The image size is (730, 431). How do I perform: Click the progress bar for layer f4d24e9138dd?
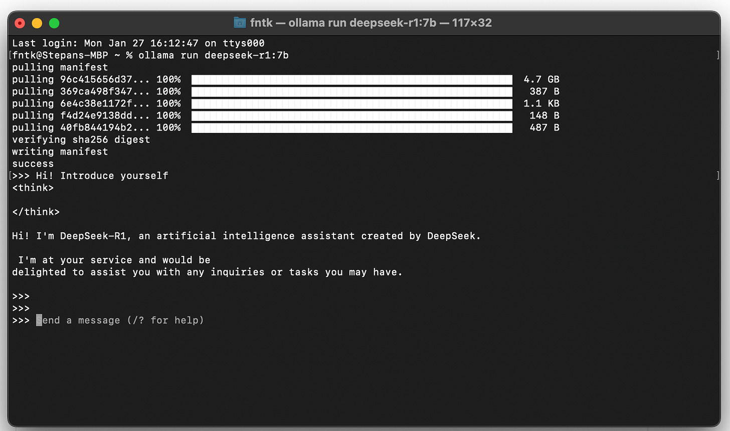tap(352, 115)
